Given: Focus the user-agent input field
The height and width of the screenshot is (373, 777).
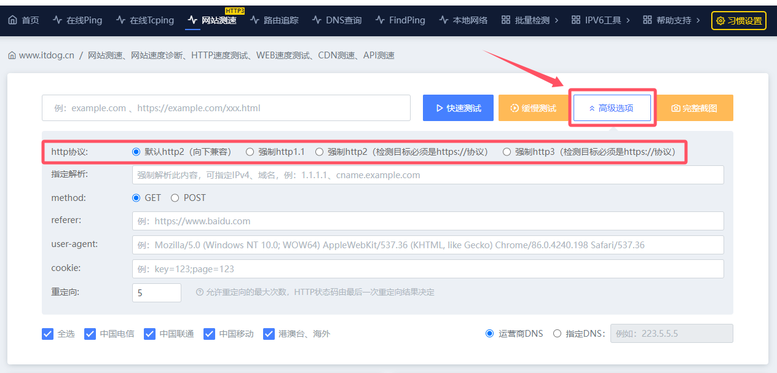Looking at the screenshot, I should 428,245.
